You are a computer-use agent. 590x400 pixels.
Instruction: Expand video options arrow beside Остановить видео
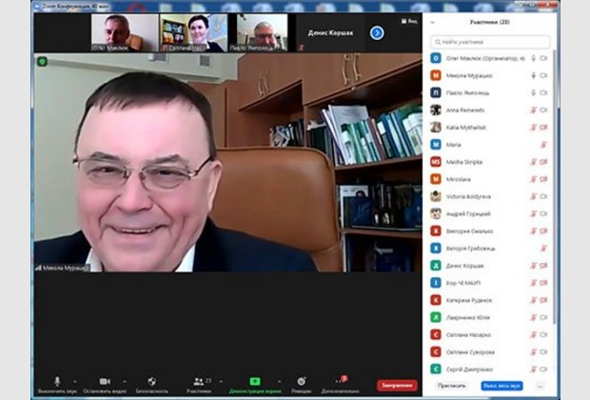click(125, 382)
